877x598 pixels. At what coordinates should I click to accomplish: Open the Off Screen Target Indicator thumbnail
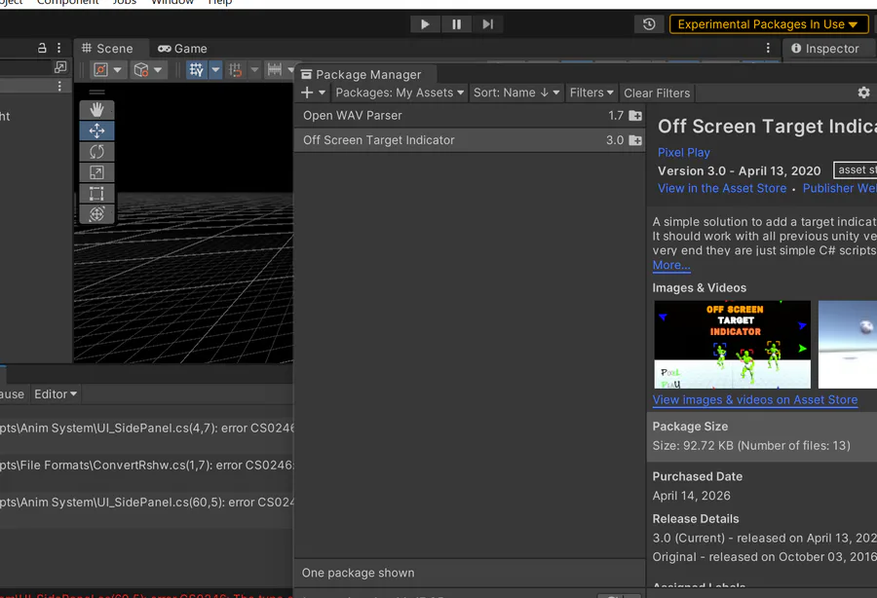point(732,344)
